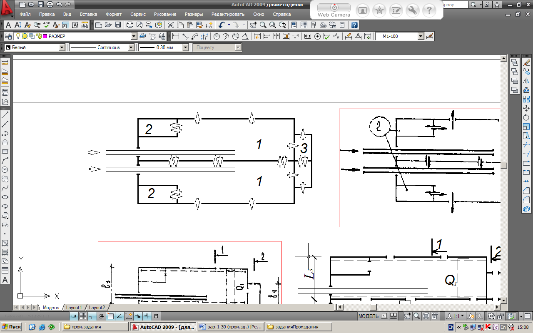Viewport: 533px width, 333px height.
Task: Expand the layer dropdown showing РАЗМЕР
Action: click(x=134, y=36)
